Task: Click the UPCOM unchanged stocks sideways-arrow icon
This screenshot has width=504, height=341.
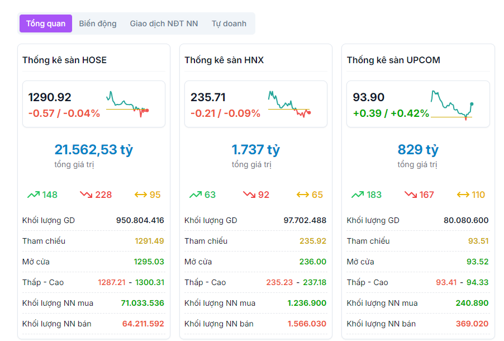Action: pyautogui.click(x=463, y=195)
